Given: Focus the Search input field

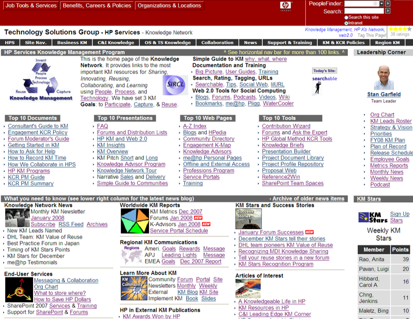Looking at the screenshot, I should [x=364, y=11].
